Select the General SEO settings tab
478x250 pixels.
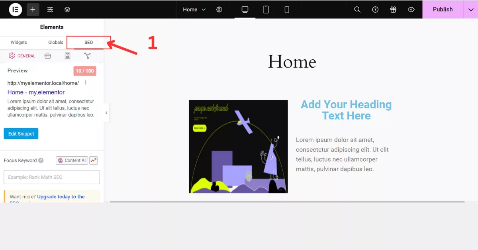pos(22,56)
